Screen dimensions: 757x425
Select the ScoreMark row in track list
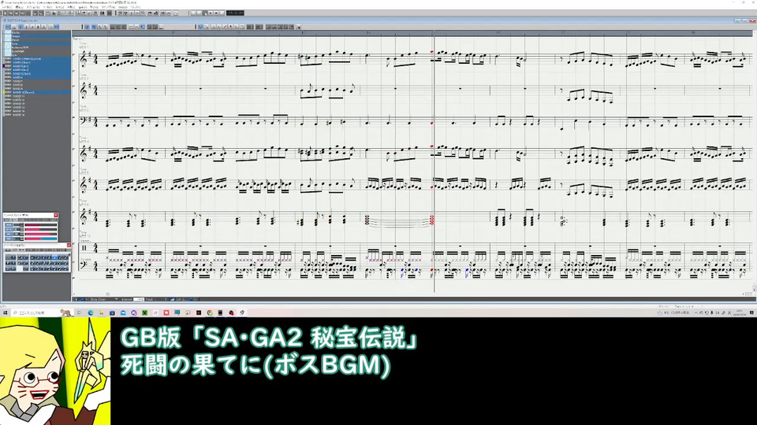37,51
